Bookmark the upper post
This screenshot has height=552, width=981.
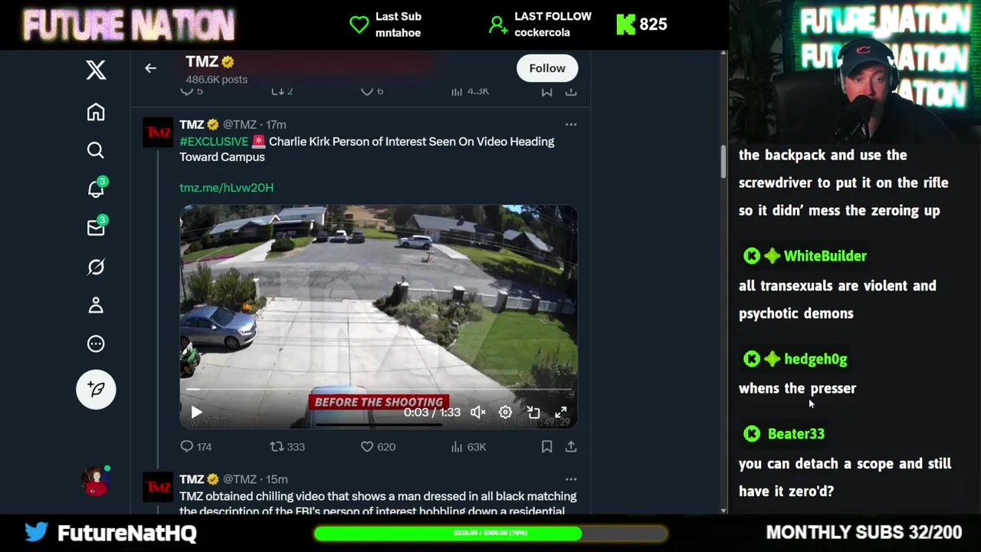click(546, 91)
